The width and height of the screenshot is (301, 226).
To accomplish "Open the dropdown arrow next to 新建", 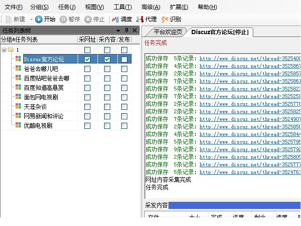I will tap(31, 19).
